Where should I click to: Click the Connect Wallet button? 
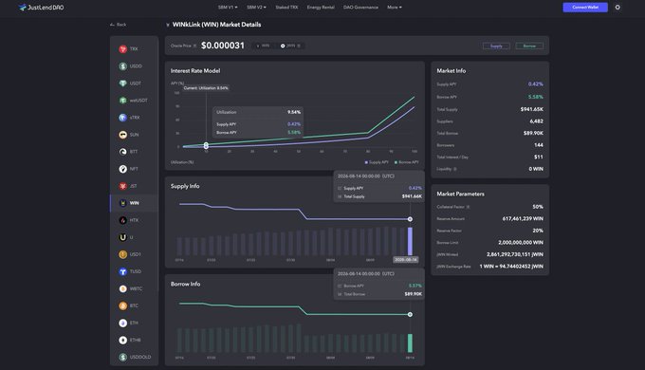click(585, 8)
